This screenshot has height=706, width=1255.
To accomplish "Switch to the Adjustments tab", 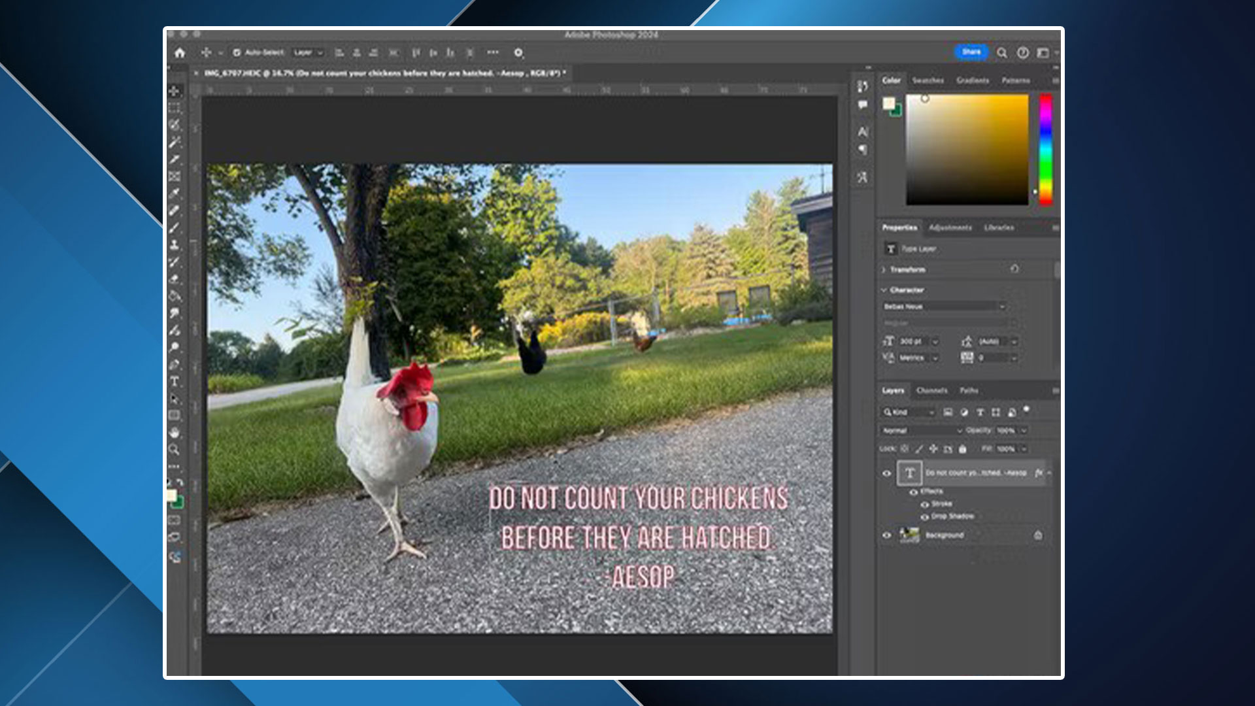I will click(950, 227).
